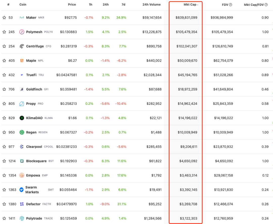This screenshot has height=224, width=273.
Task: Open the Goldfinch coin page link
Action: [34, 89]
